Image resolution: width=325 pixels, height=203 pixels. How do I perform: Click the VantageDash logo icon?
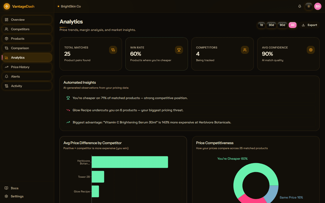click(6, 6)
